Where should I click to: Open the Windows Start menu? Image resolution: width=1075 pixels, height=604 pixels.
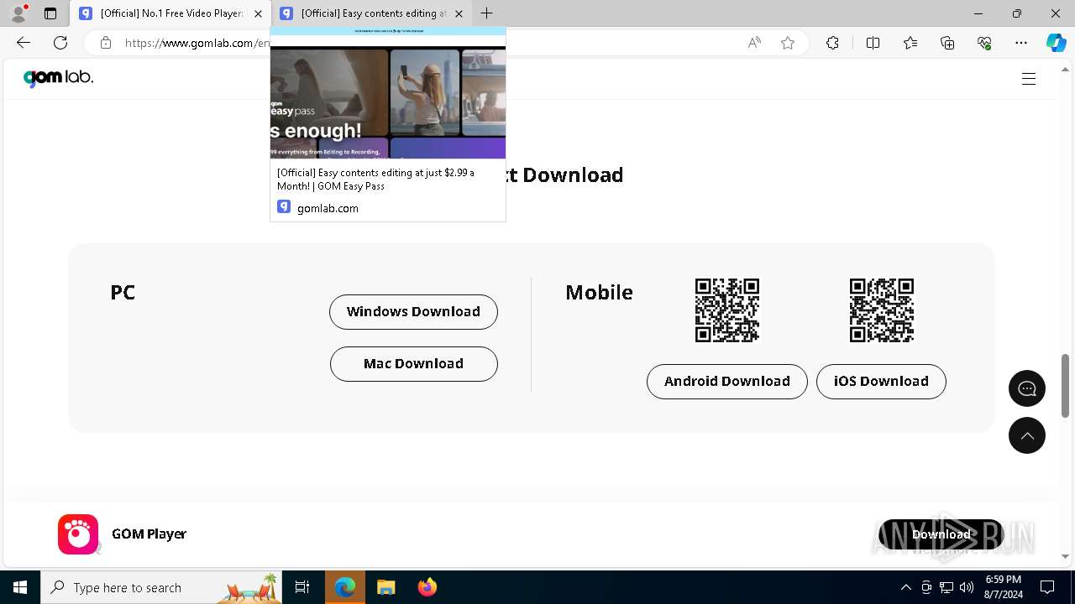tap(20, 587)
